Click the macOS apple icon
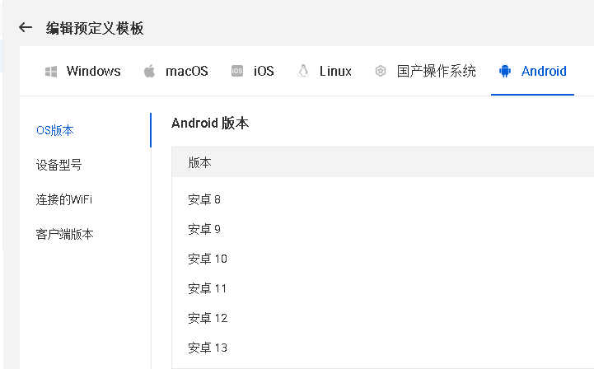The height and width of the screenshot is (369, 594). 149,72
